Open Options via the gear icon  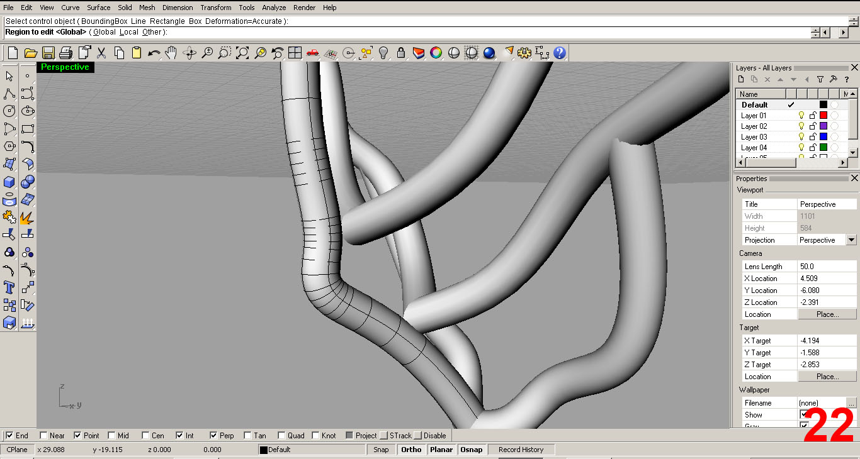coord(524,53)
